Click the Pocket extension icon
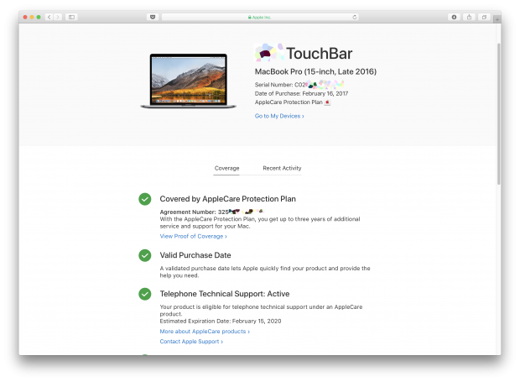Screen dimensions: 520x382 click(x=152, y=17)
